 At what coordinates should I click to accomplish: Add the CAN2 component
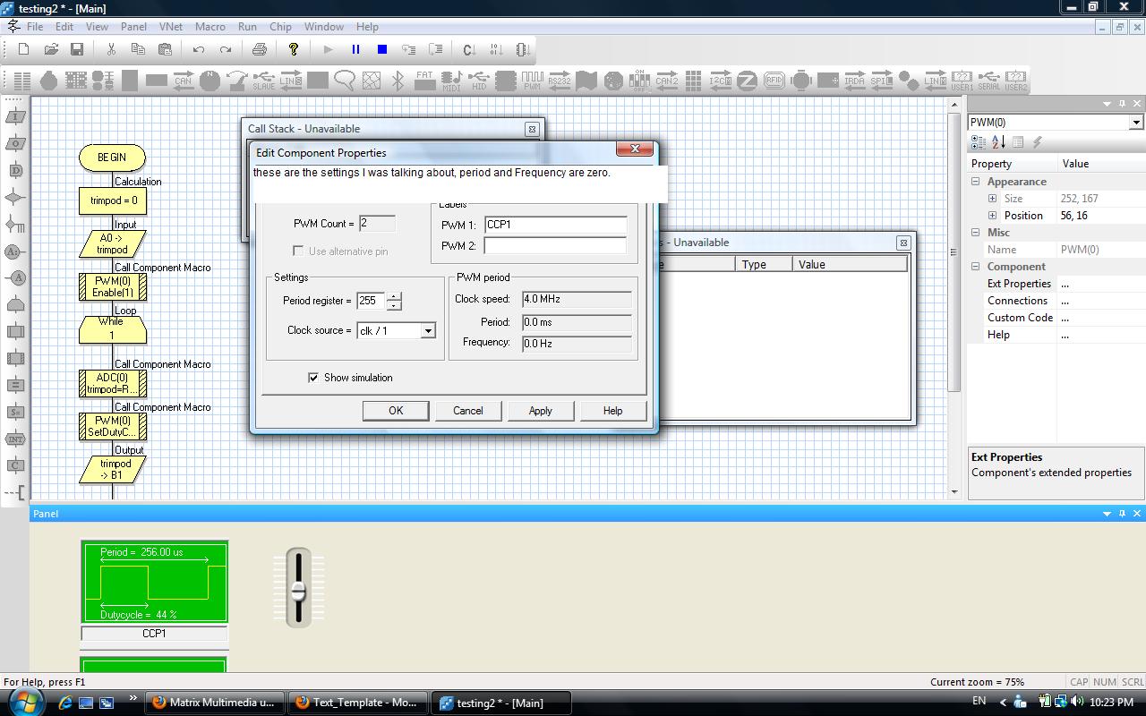[667, 81]
